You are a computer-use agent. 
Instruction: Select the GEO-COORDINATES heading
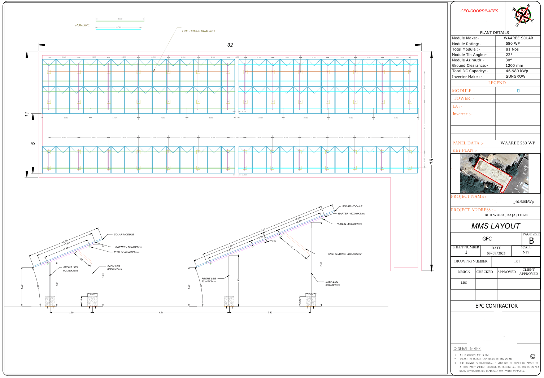click(479, 11)
